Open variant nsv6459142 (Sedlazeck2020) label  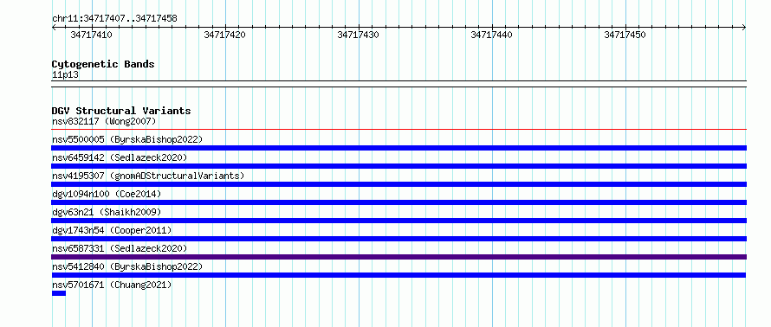click(x=120, y=157)
